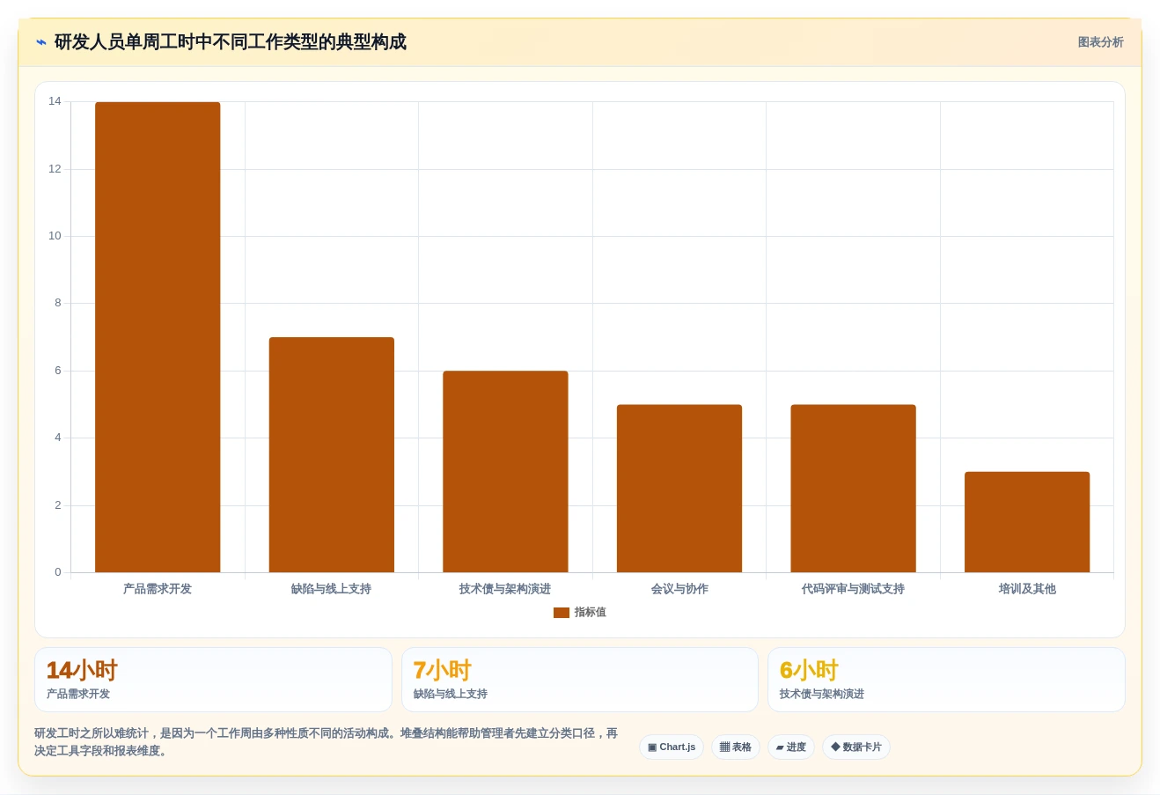Click the 缺陷与线上支持 axis label under chart
The image size is (1160, 795).
click(x=332, y=589)
